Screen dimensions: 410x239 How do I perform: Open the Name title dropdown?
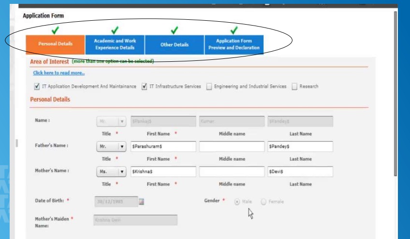tap(111, 122)
